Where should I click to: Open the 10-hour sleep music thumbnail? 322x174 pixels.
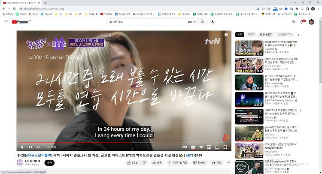tap(249, 99)
